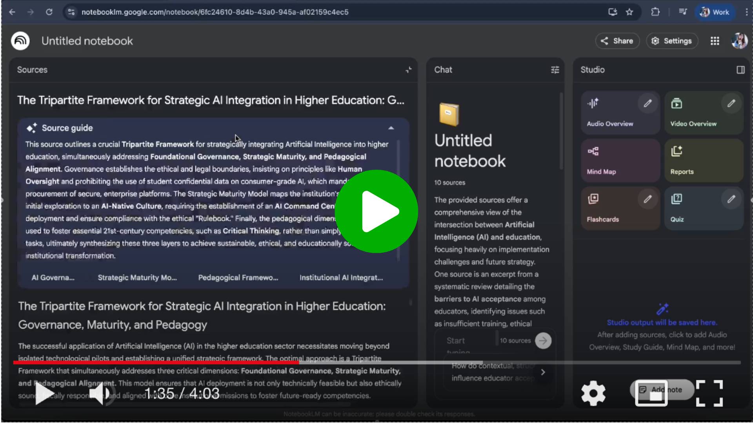Toggle the Studio panel collapse icon
Screen dimensions: 753x423
pos(740,70)
